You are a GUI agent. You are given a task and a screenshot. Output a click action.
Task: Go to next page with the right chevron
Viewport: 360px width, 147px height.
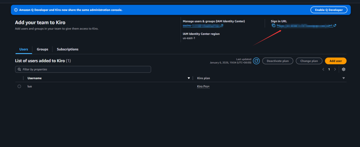[x=335, y=69]
